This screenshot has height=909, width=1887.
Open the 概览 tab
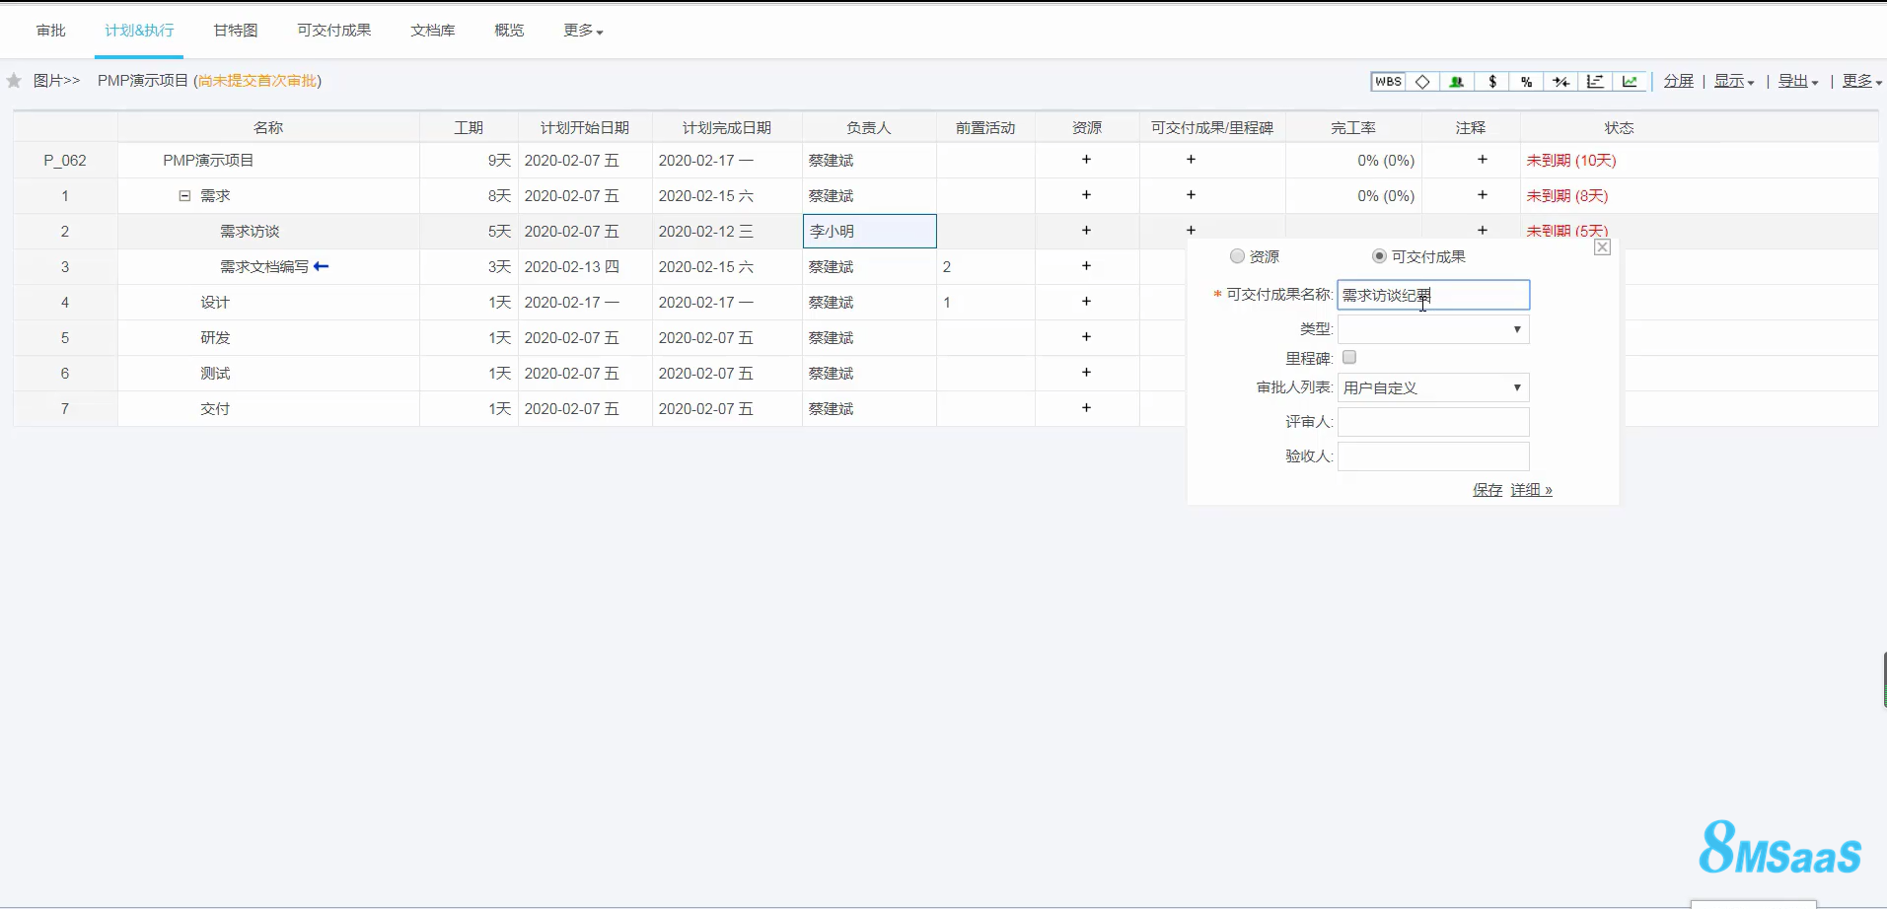point(509,31)
